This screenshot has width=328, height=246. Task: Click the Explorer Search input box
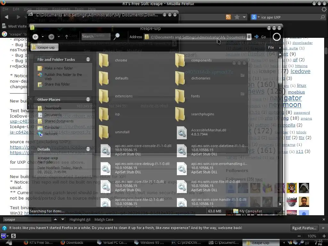pyautogui.click(x=95, y=37)
